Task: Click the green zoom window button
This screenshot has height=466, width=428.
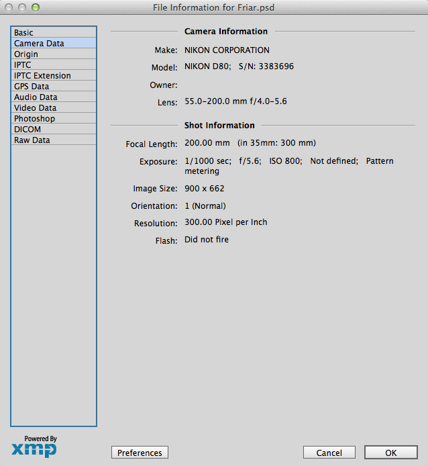Action: click(36, 7)
